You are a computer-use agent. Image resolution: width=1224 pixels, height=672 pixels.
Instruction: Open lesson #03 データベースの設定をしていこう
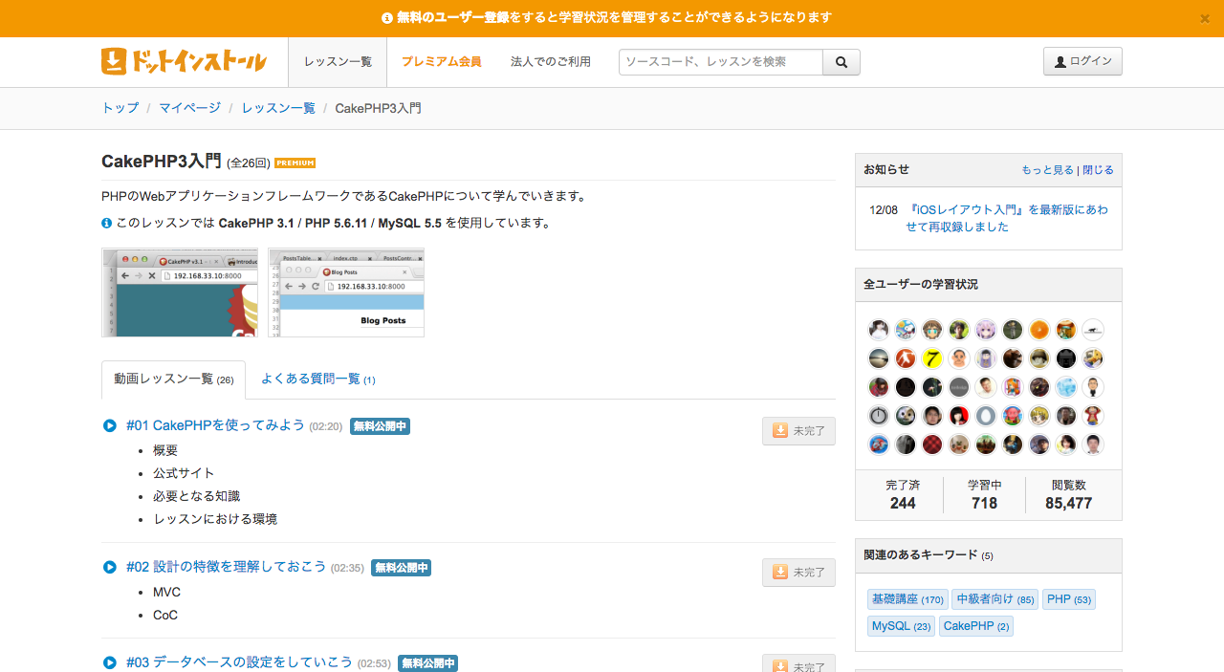coord(239,662)
